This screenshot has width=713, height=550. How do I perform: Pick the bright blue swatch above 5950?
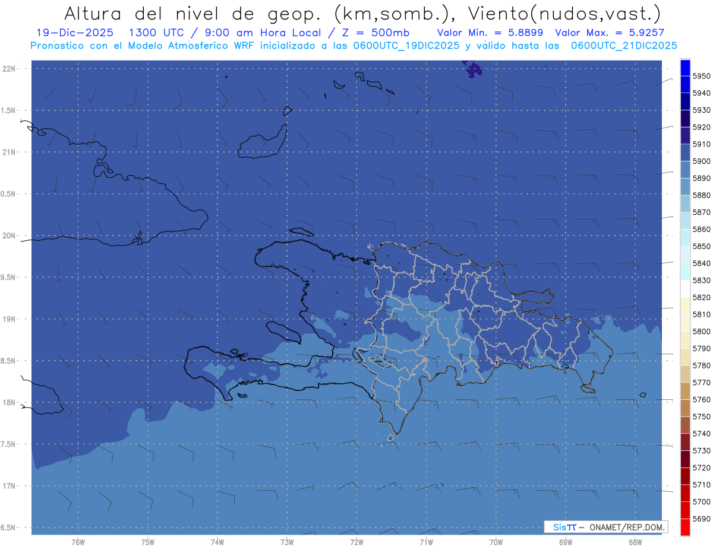(x=685, y=68)
